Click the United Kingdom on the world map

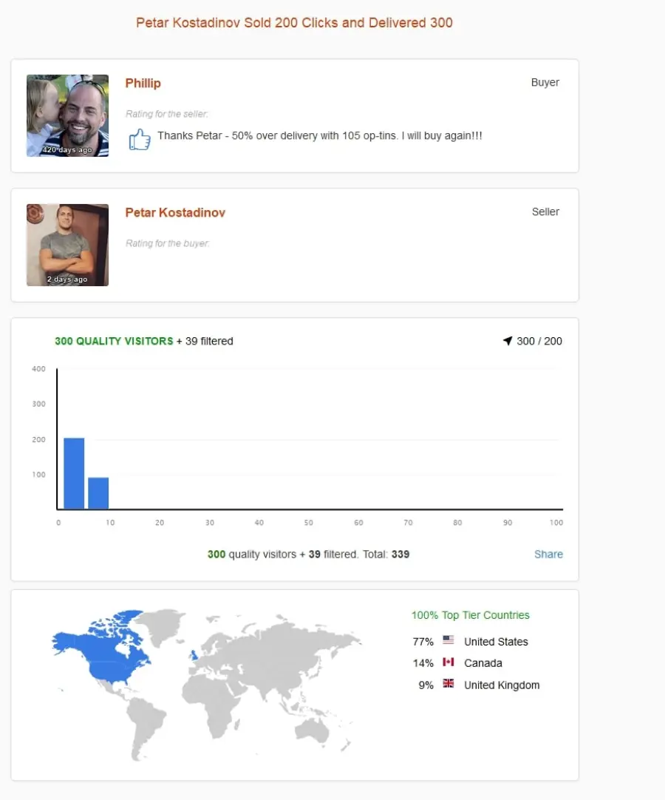(x=194, y=655)
